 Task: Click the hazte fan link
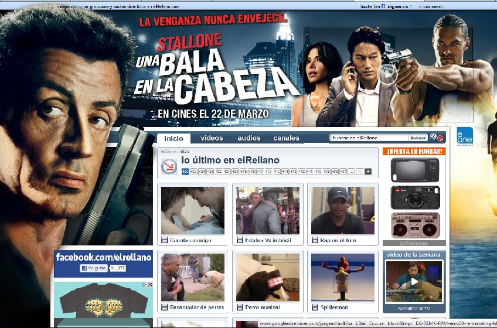pyautogui.click(x=370, y=6)
